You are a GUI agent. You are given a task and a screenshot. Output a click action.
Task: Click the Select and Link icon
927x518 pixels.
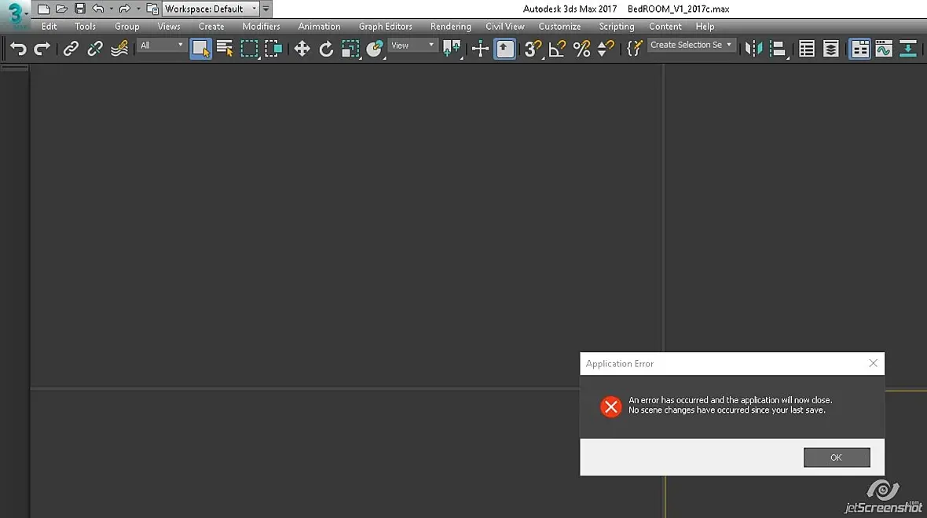pos(71,49)
